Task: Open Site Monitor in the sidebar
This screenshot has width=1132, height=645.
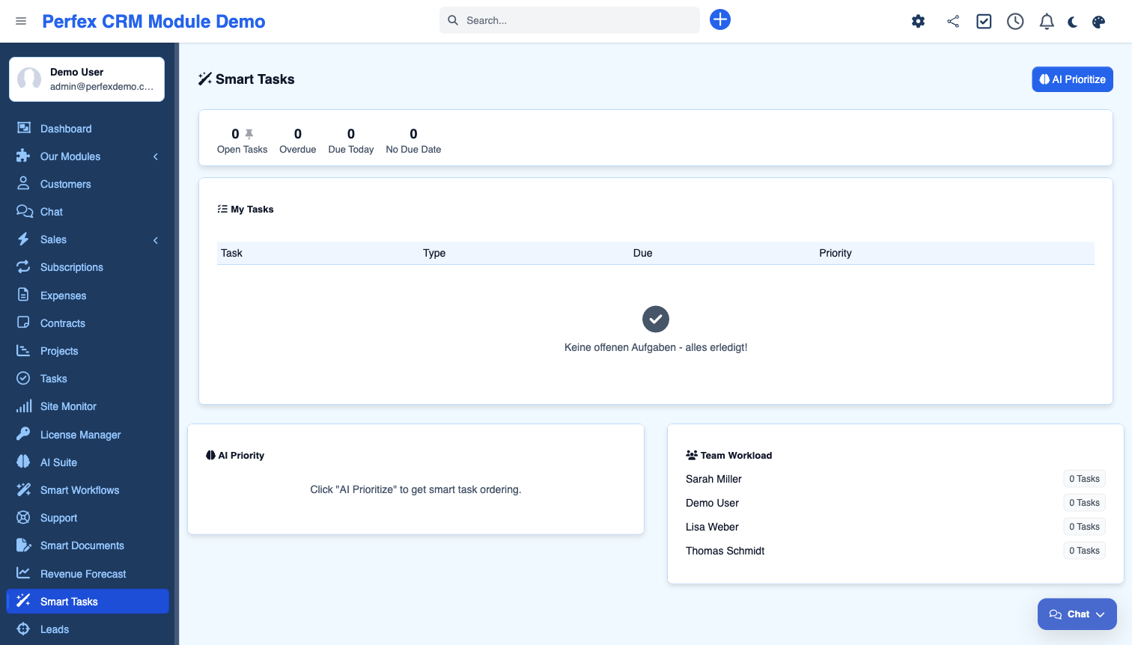Action: tap(68, 406)
